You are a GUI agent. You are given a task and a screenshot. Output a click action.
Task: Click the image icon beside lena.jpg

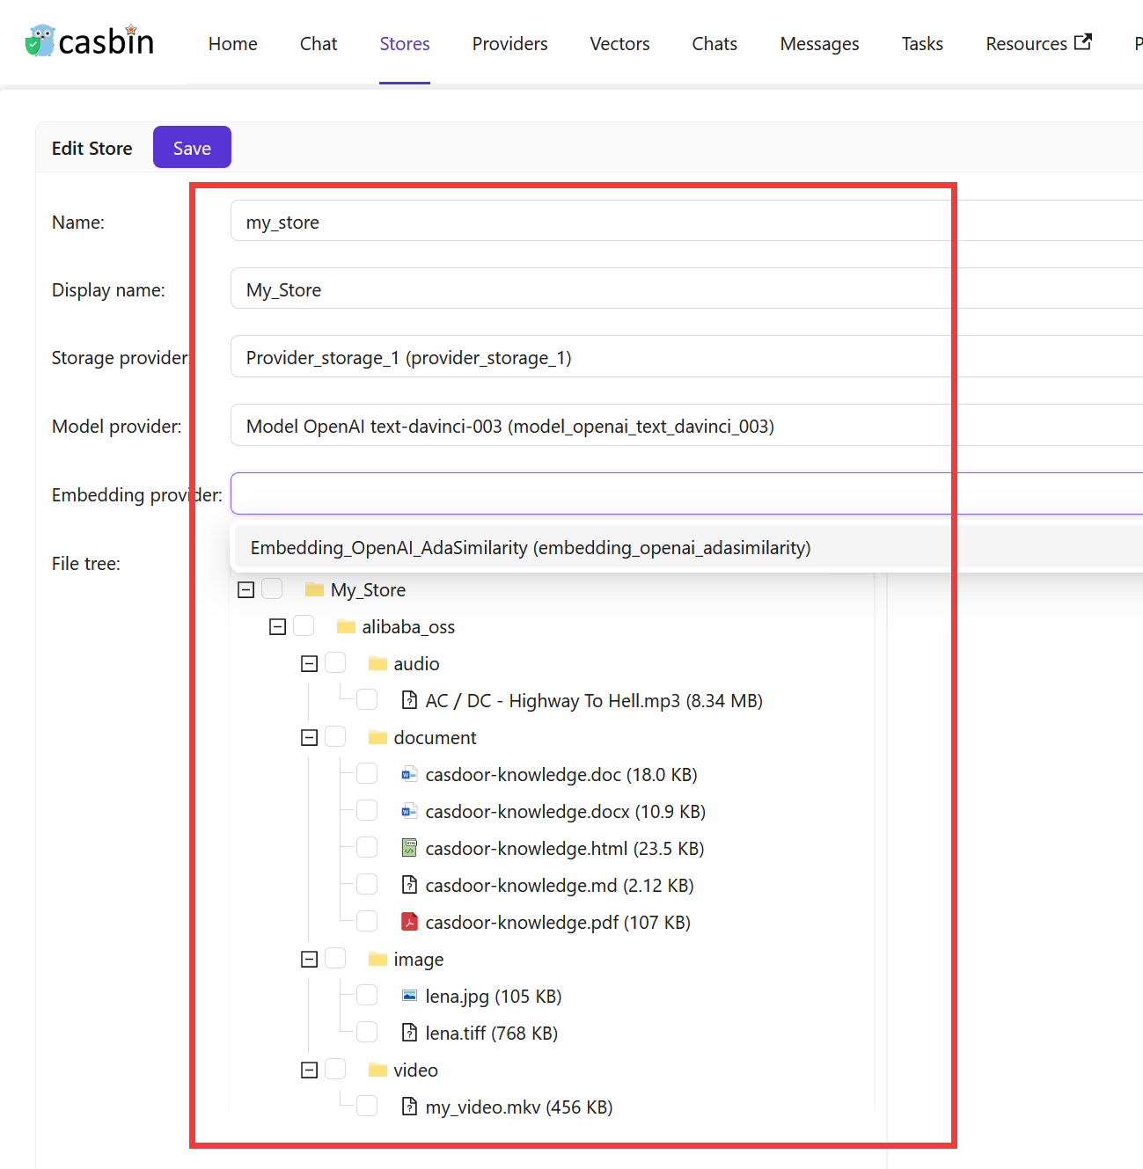point(409,995)
